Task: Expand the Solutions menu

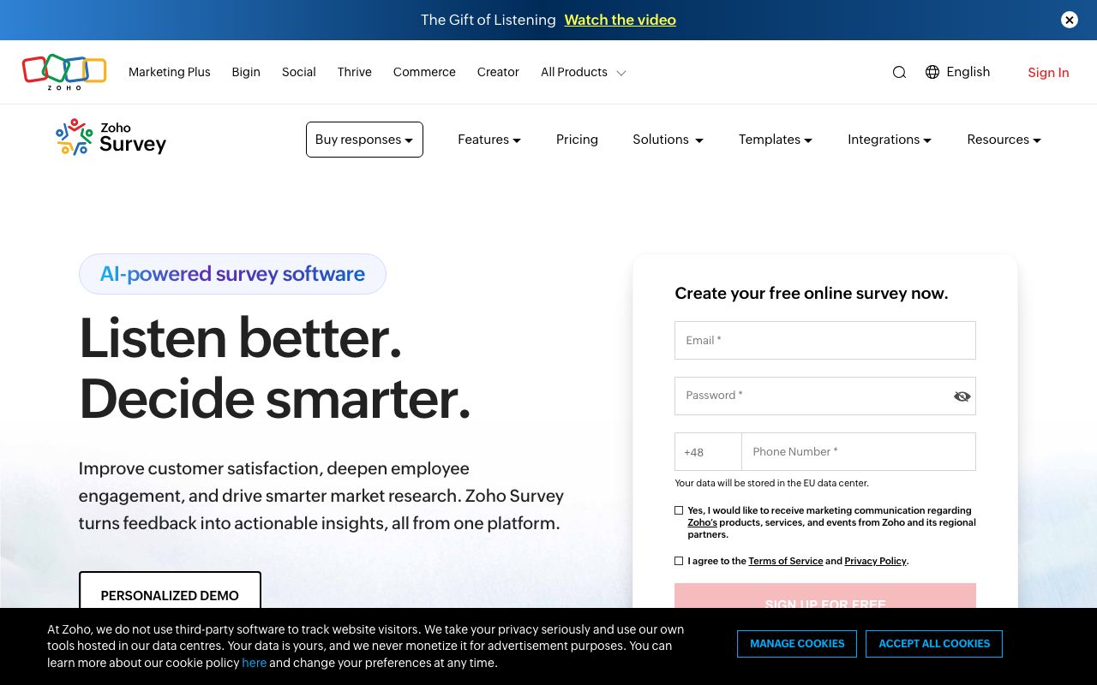Action: pos(668,140)
